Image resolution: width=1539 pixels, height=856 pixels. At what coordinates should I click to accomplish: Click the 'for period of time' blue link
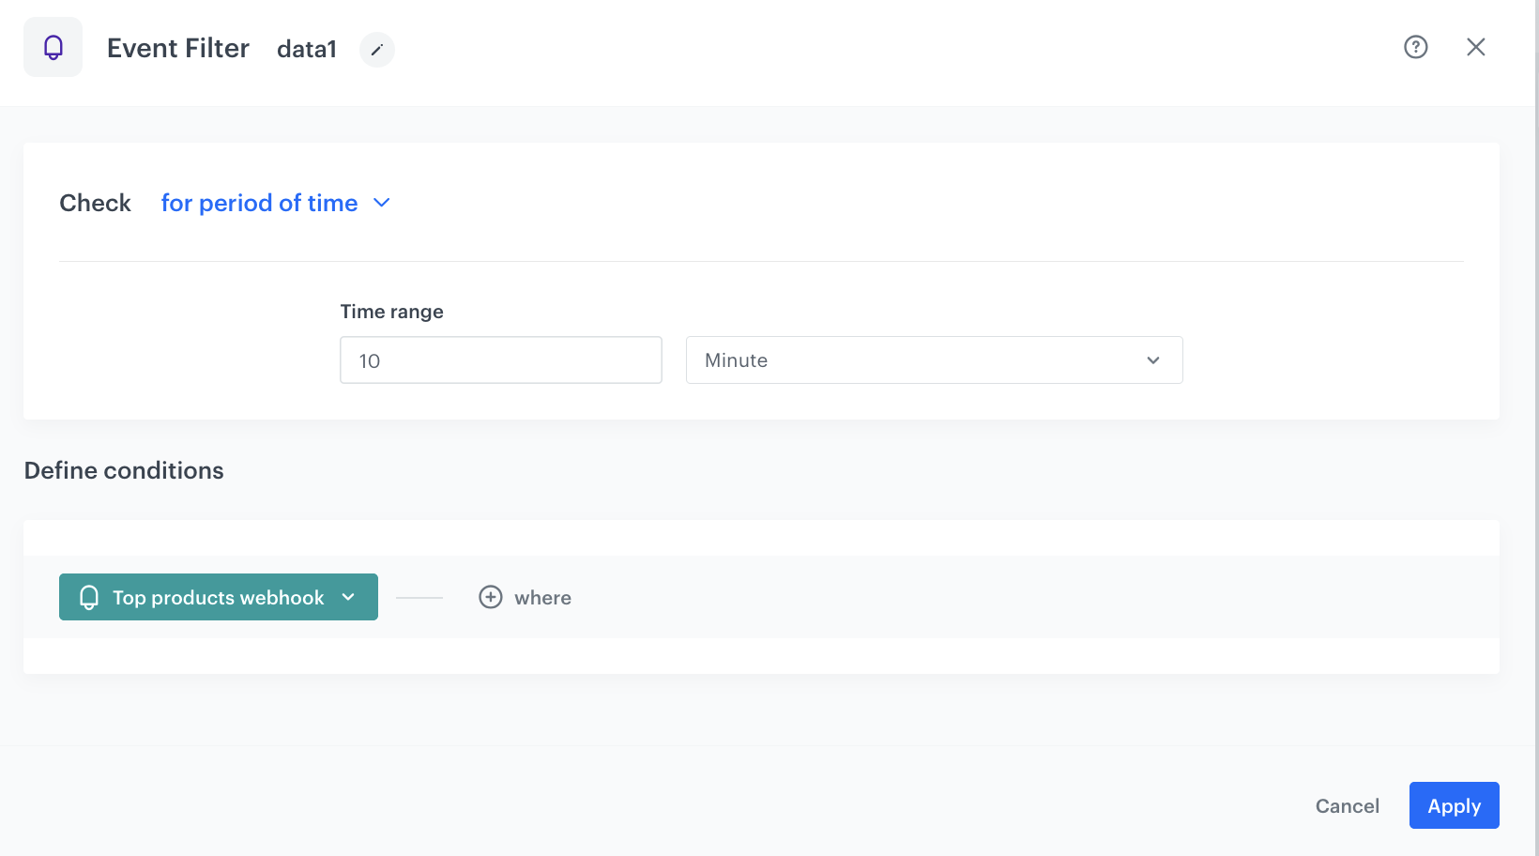(x=259, y=203)
